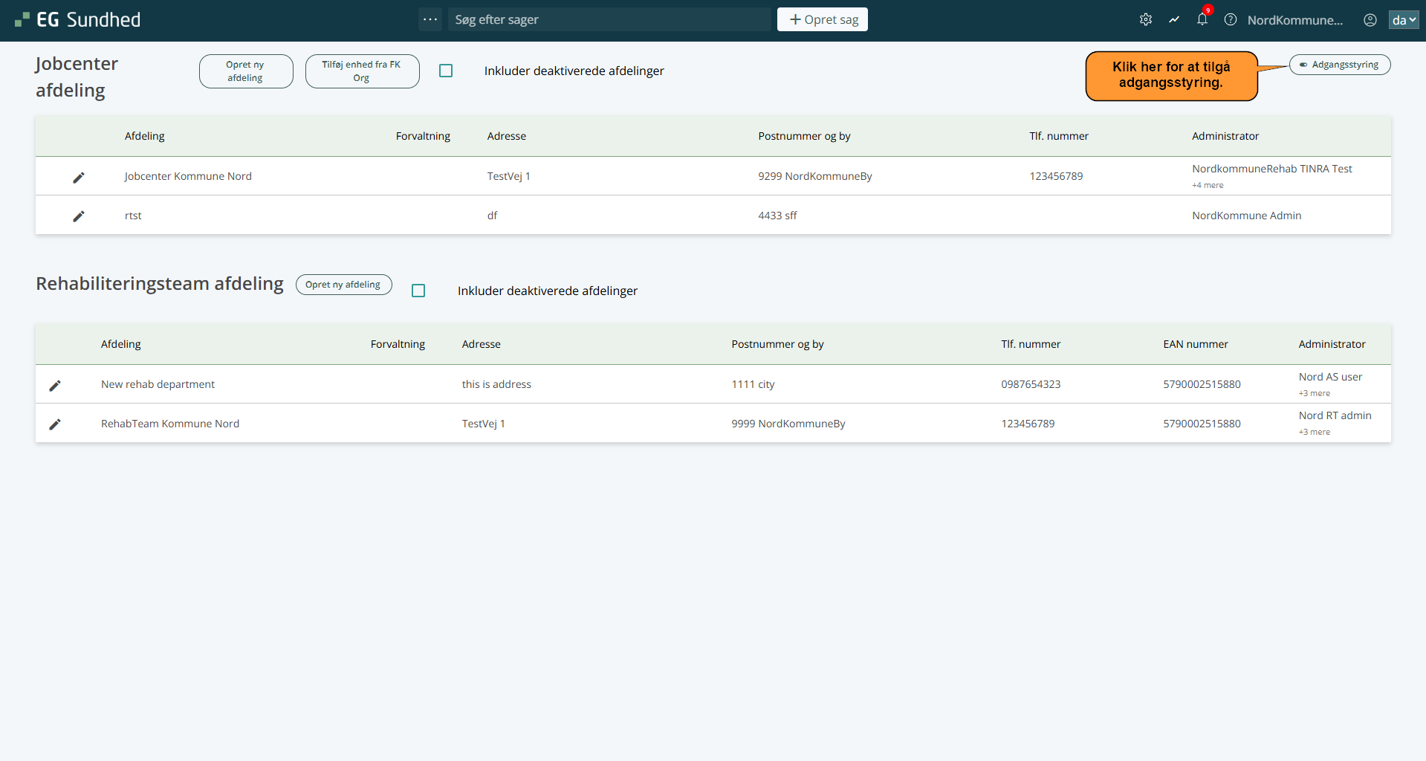
Task: Open Adgangsstyring access control
Action: tap(1339, 65)
